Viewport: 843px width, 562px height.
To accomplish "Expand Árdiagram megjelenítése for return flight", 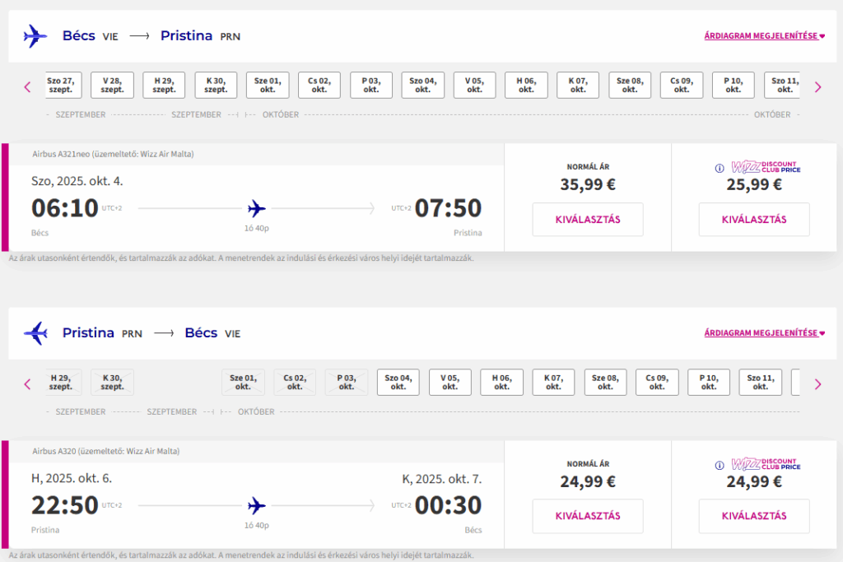I will click(x=764, y=333).
